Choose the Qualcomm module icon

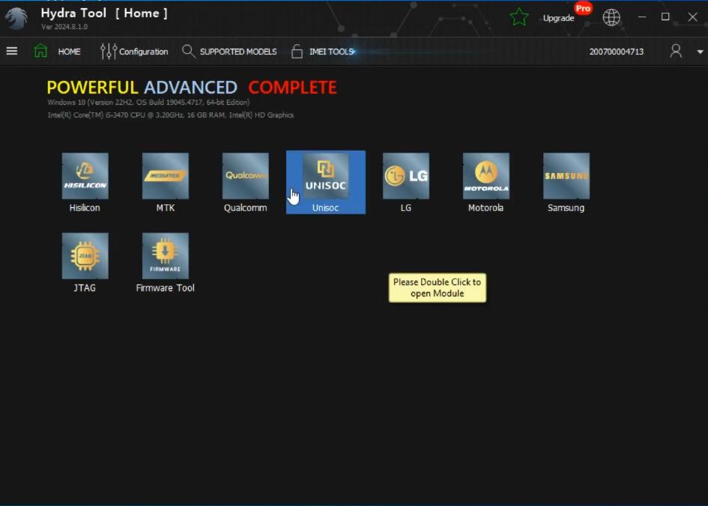pos(245,176)
